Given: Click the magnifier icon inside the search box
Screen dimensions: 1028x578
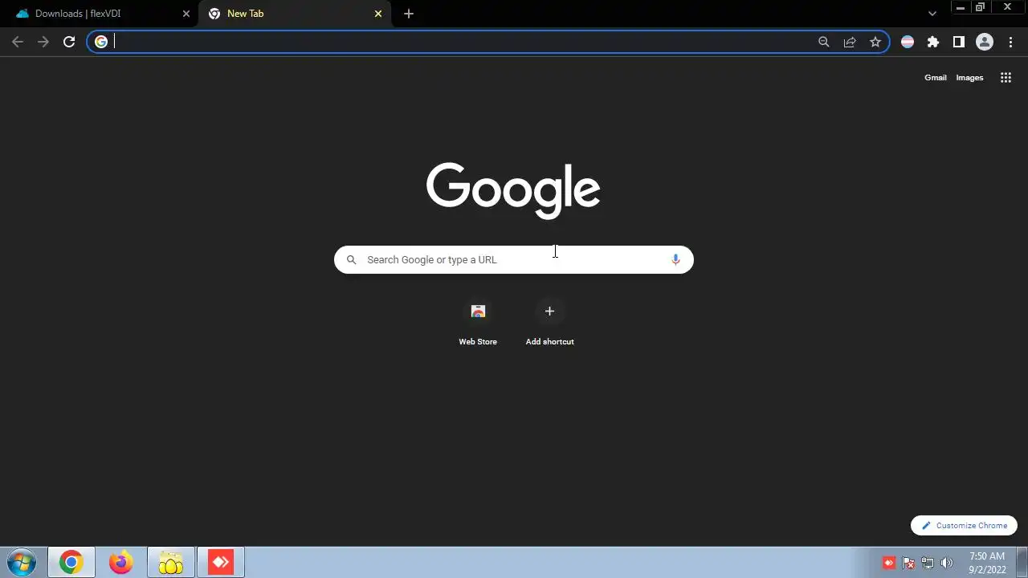Looking at the screenshot, I should [351, 259].
